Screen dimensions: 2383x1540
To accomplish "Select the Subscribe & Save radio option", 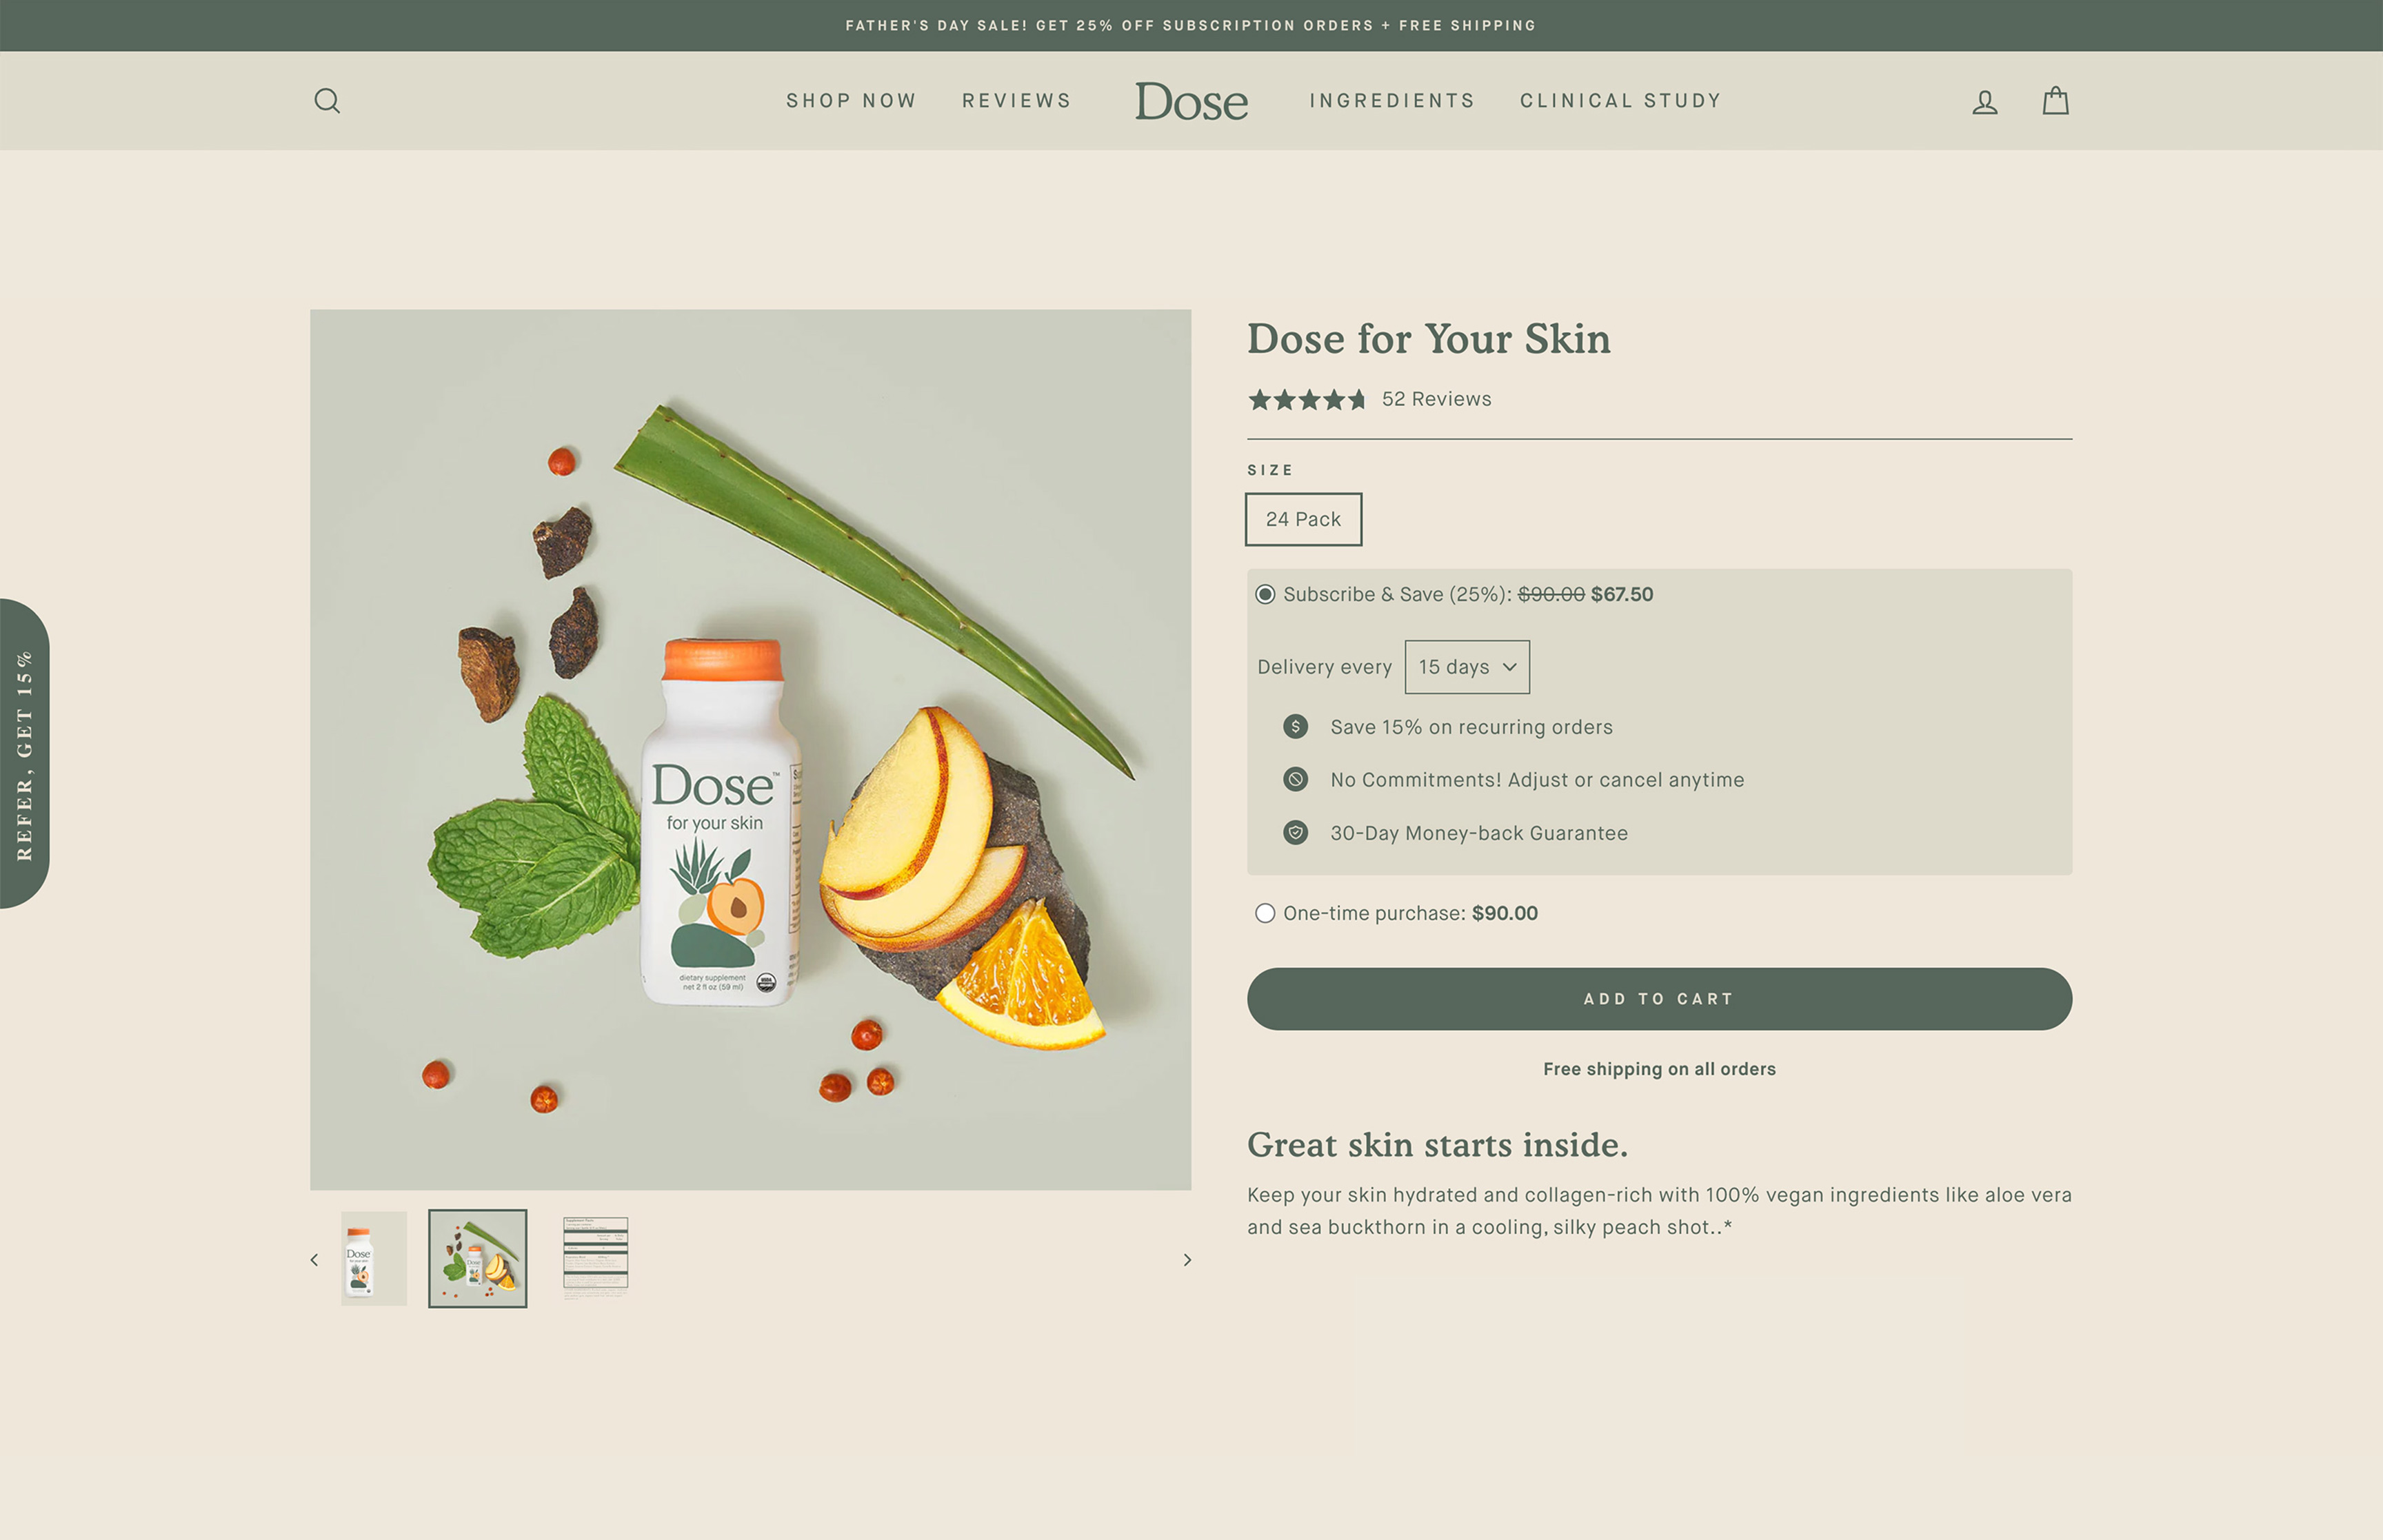I will [x=1265, y=595].
